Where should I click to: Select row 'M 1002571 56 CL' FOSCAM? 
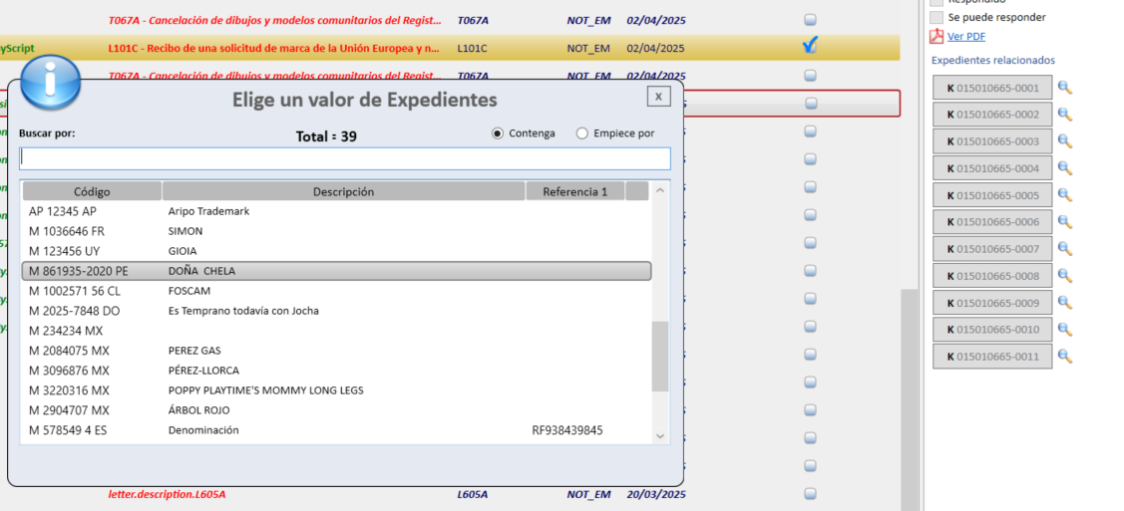pos(336,291)
